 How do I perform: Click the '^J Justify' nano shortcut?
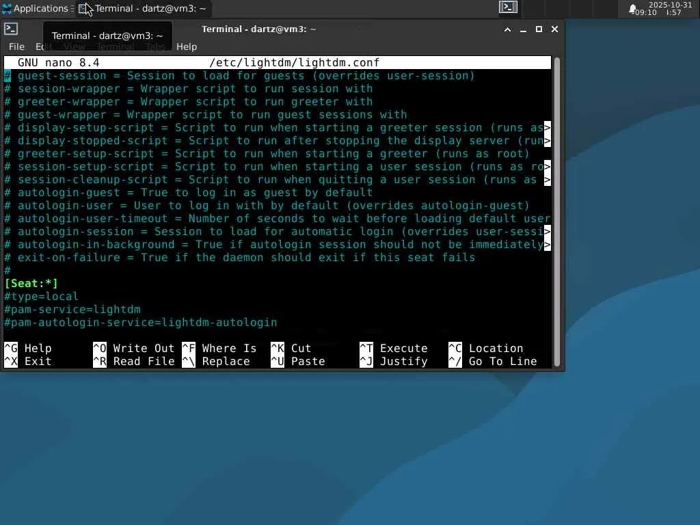393,361
